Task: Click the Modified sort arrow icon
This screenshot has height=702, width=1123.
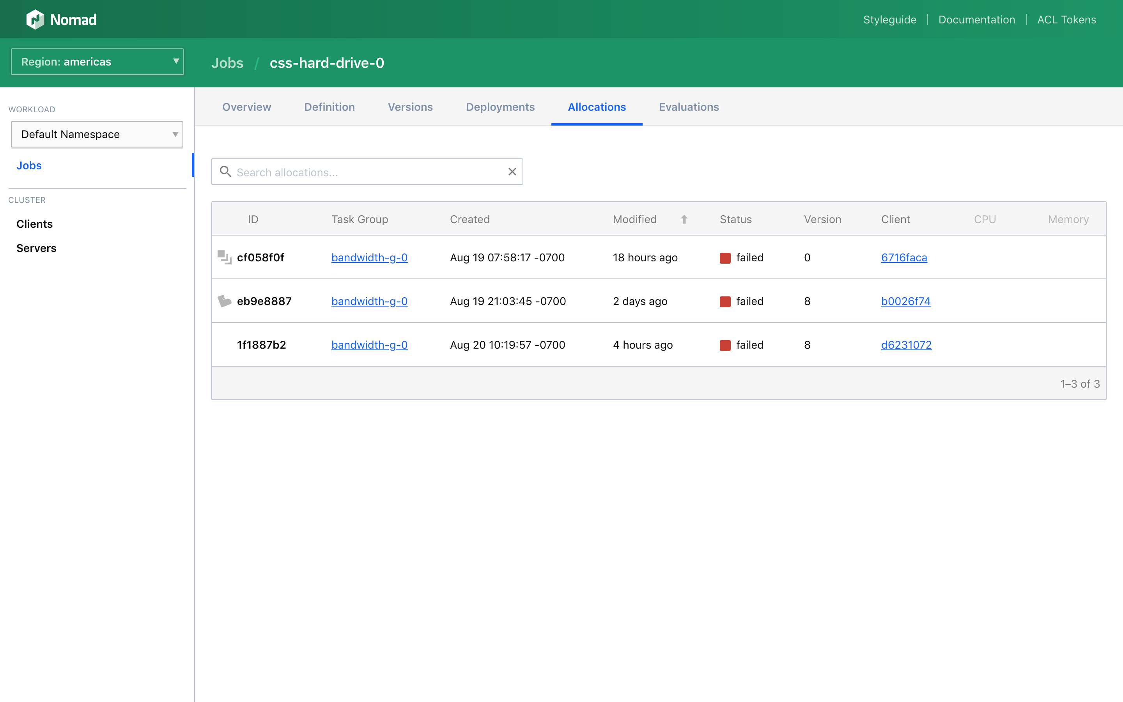Action: click(684, 219)
